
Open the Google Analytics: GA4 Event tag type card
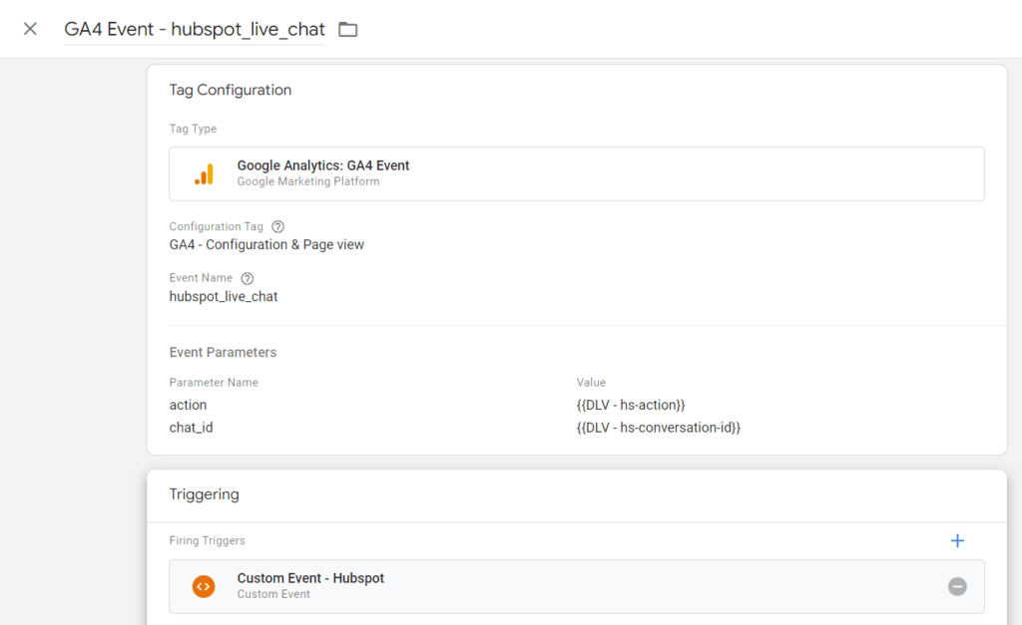[577, 173]
